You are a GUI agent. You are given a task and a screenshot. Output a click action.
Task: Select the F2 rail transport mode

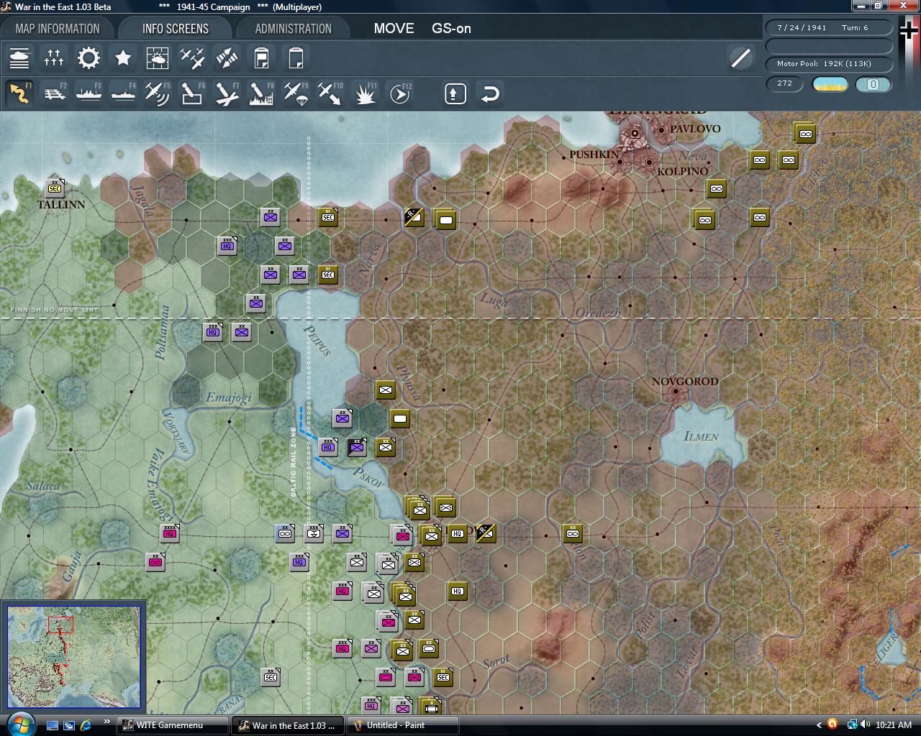(x=54, y=93)
